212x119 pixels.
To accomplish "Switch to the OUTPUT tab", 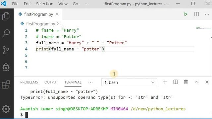I will (51, 82).
